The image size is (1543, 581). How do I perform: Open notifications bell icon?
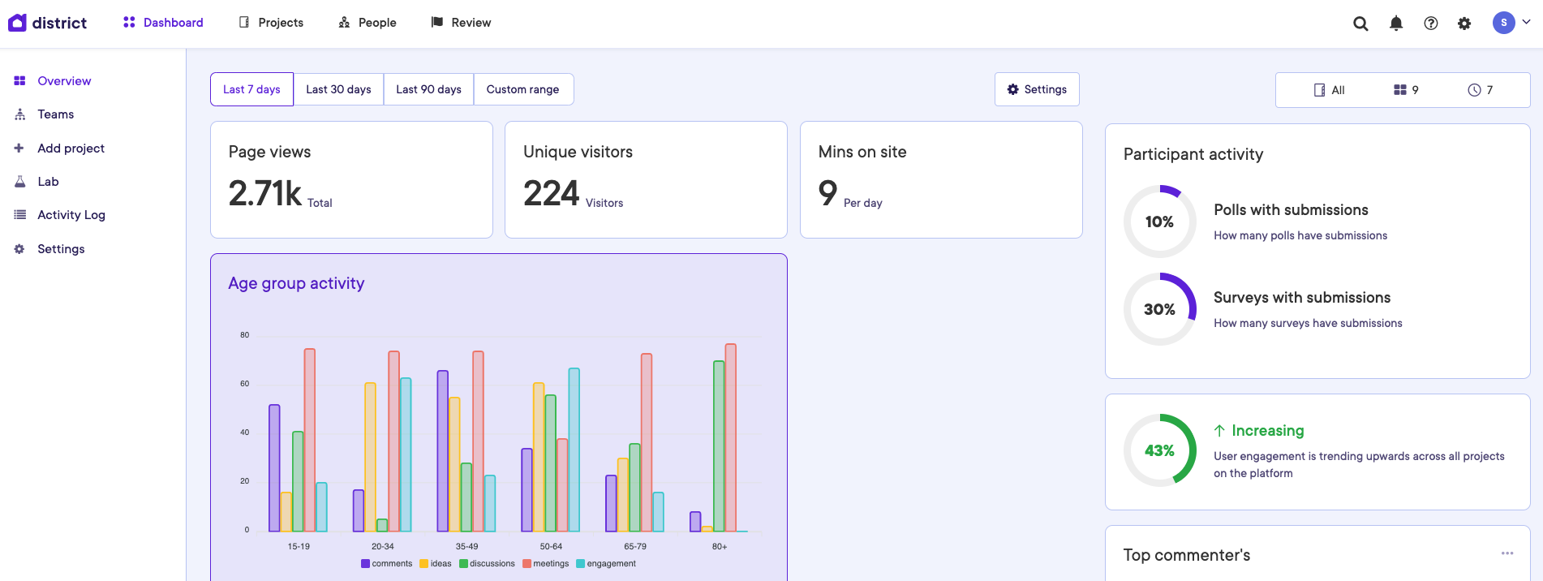pos(1395,24)
